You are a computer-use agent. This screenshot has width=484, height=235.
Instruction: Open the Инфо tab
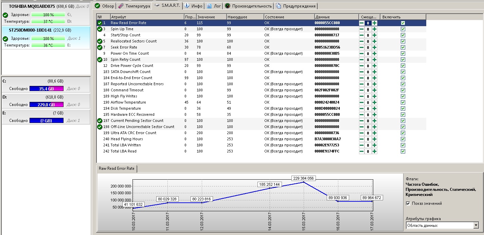[x=194, y=6]
